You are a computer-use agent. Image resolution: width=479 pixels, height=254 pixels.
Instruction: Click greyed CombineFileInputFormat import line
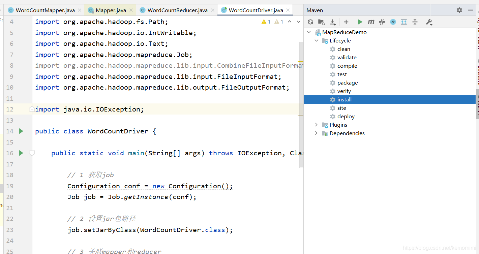pos(169,65)
